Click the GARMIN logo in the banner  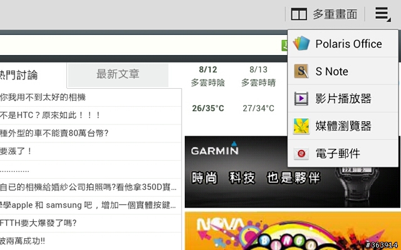pos(214,149)
